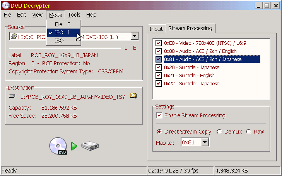Open the Source drive dropdown
The height and width of the screenshot is (176, 282).
pyautogui.click(x=135, y=37)
